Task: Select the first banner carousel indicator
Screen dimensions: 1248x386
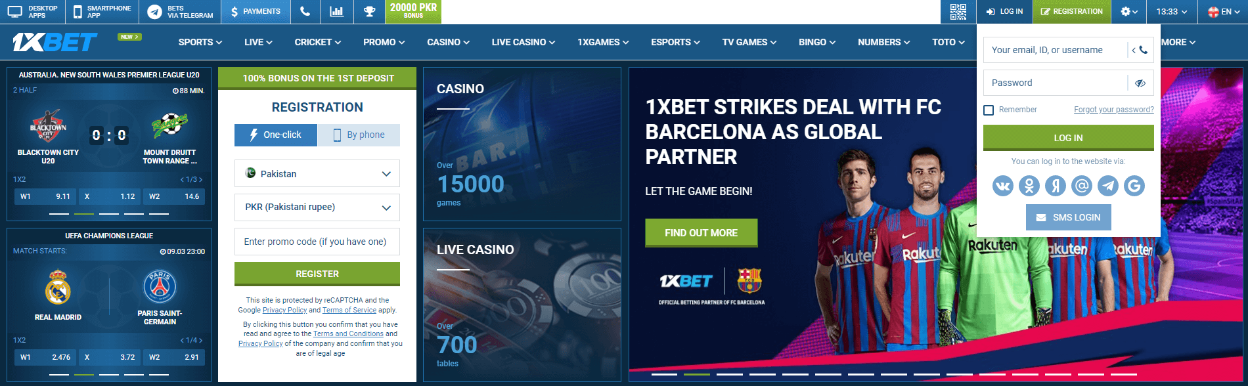Action: [x=664, y=374]
